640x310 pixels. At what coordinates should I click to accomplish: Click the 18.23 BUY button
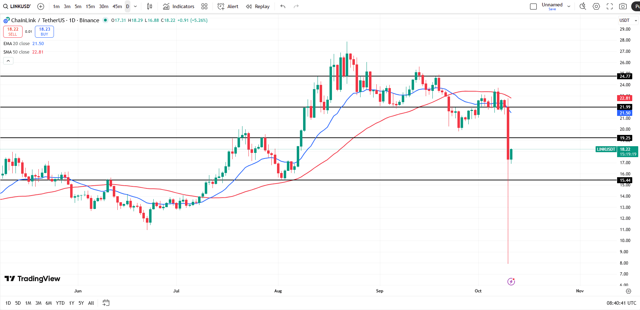tap(44, 32)
